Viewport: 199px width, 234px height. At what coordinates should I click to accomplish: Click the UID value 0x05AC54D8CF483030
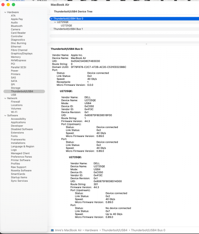coord(86,61)
